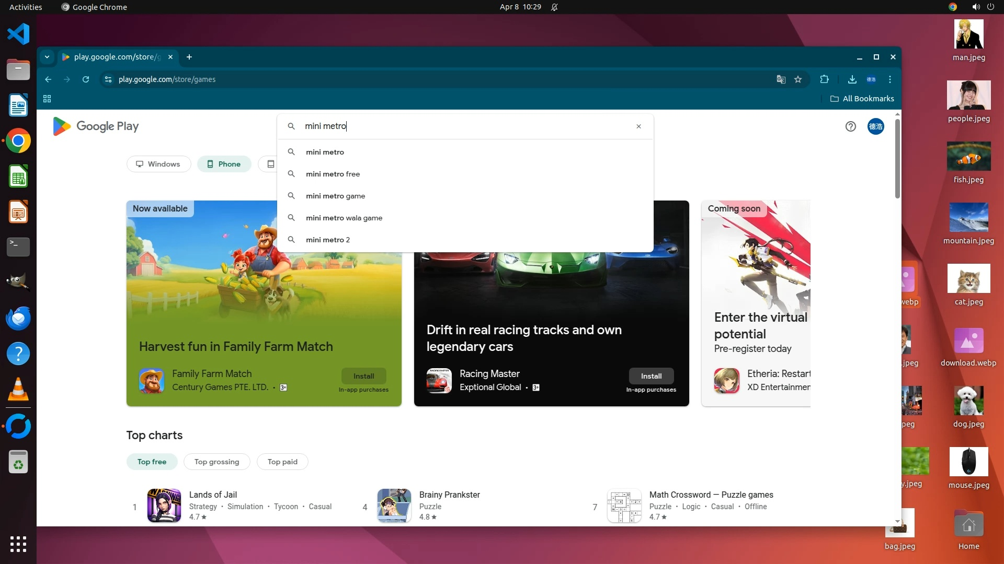Select the Phone device filter chip
The image size is (1004, 564).
pos(224,164)
